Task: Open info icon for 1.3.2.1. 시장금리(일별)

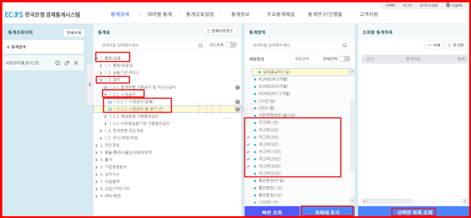Action: click(x=237, y=102)
